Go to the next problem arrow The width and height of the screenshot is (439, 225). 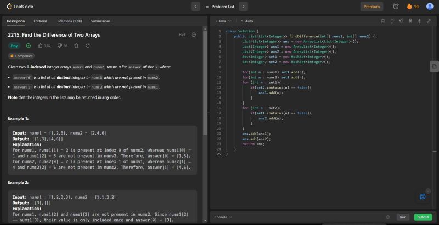click(x=243, y=7)
